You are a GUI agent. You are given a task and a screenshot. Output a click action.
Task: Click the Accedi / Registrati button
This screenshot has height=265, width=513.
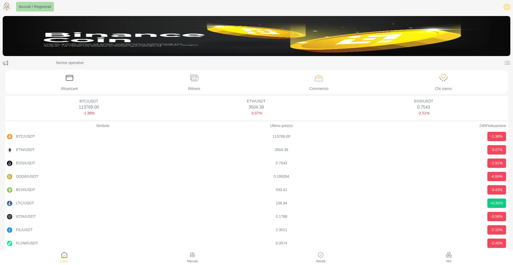tap(35, 7)
